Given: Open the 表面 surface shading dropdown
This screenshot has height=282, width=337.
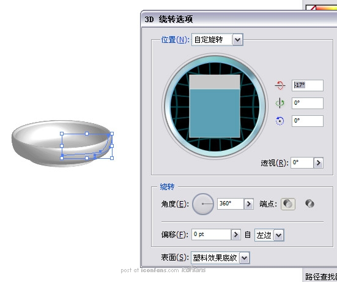Looking at the screenshot, I should [245, 257].
